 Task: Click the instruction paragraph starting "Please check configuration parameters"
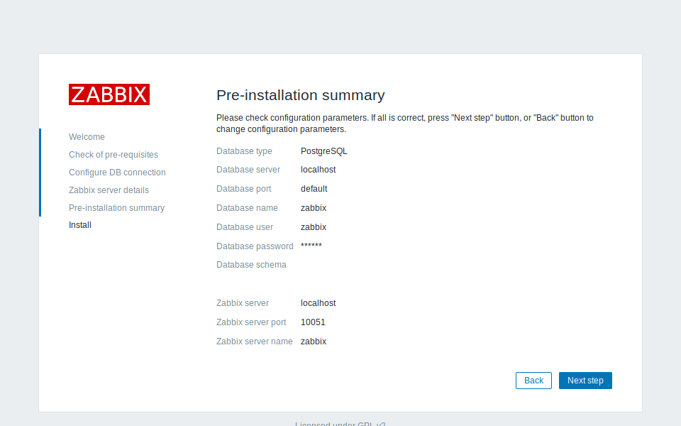(405, 124)
